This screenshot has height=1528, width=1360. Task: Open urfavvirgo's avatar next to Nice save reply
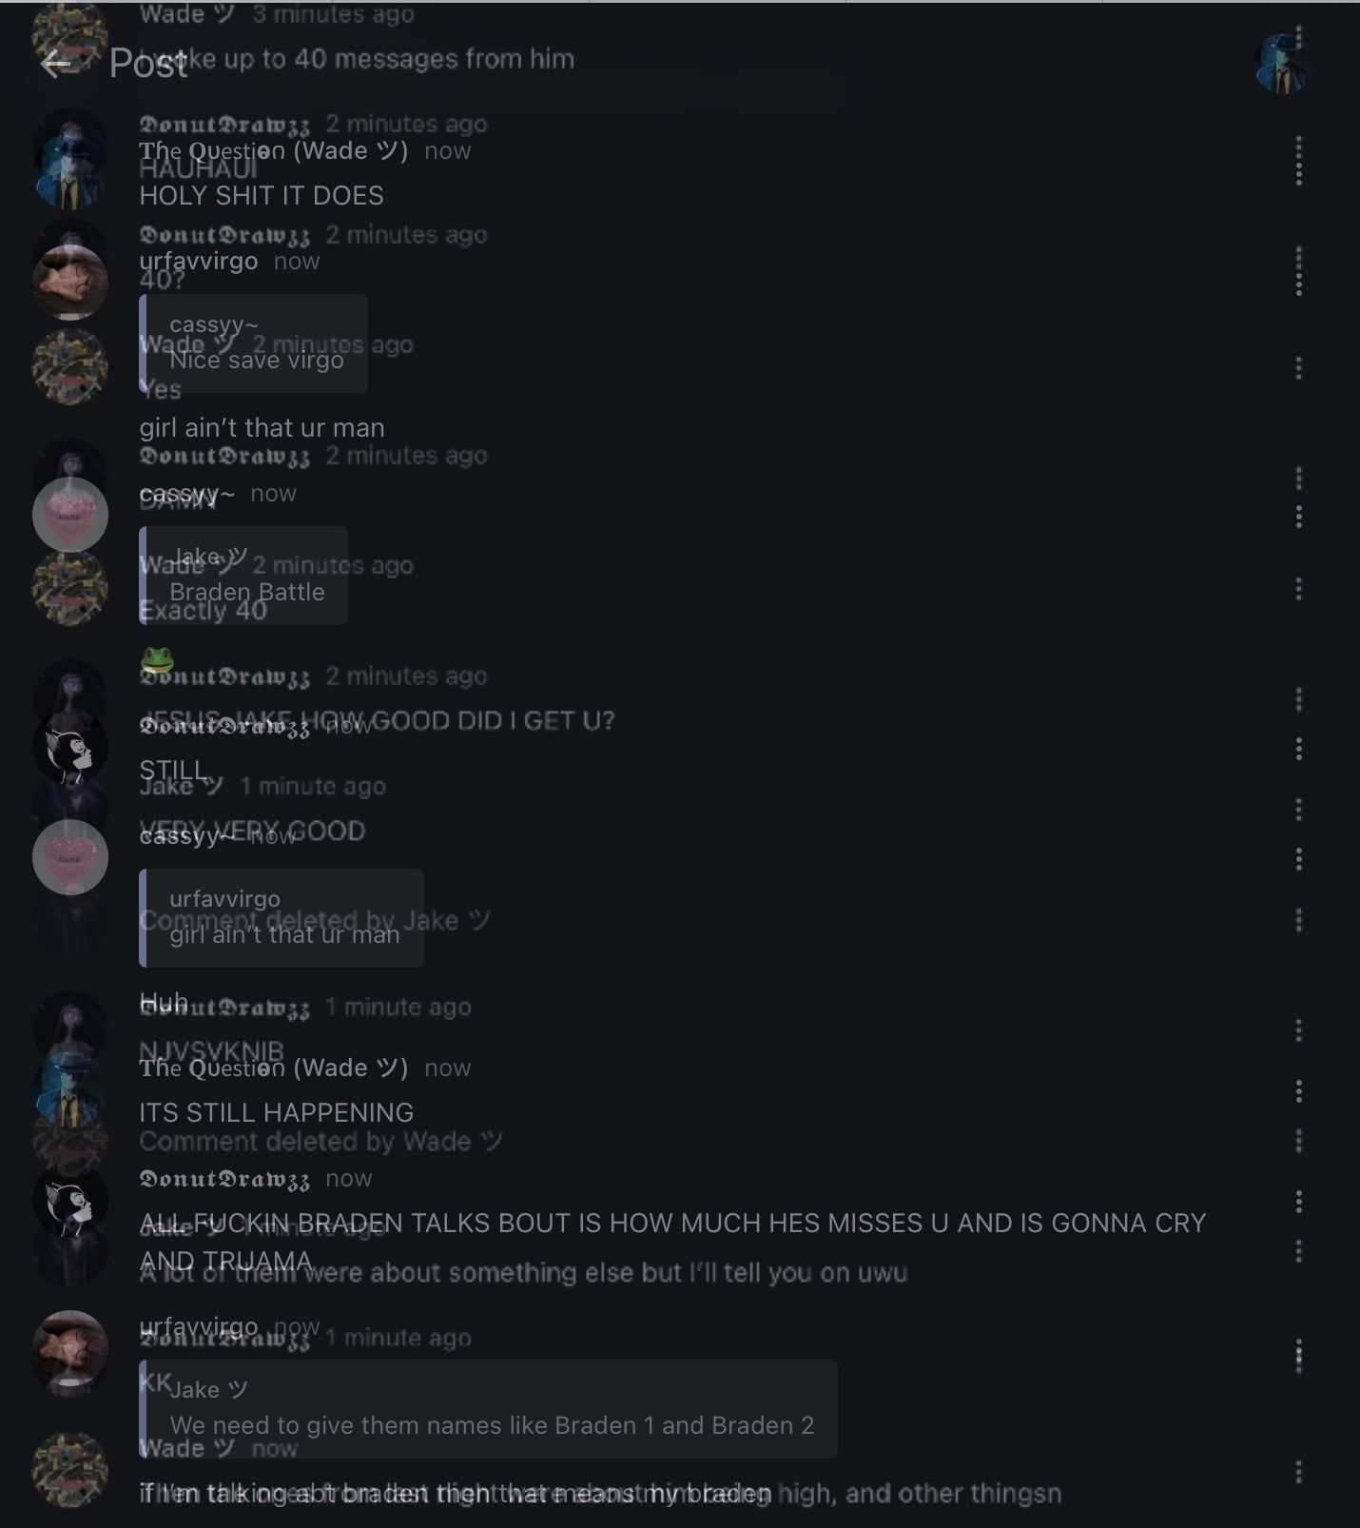point(69,283)
